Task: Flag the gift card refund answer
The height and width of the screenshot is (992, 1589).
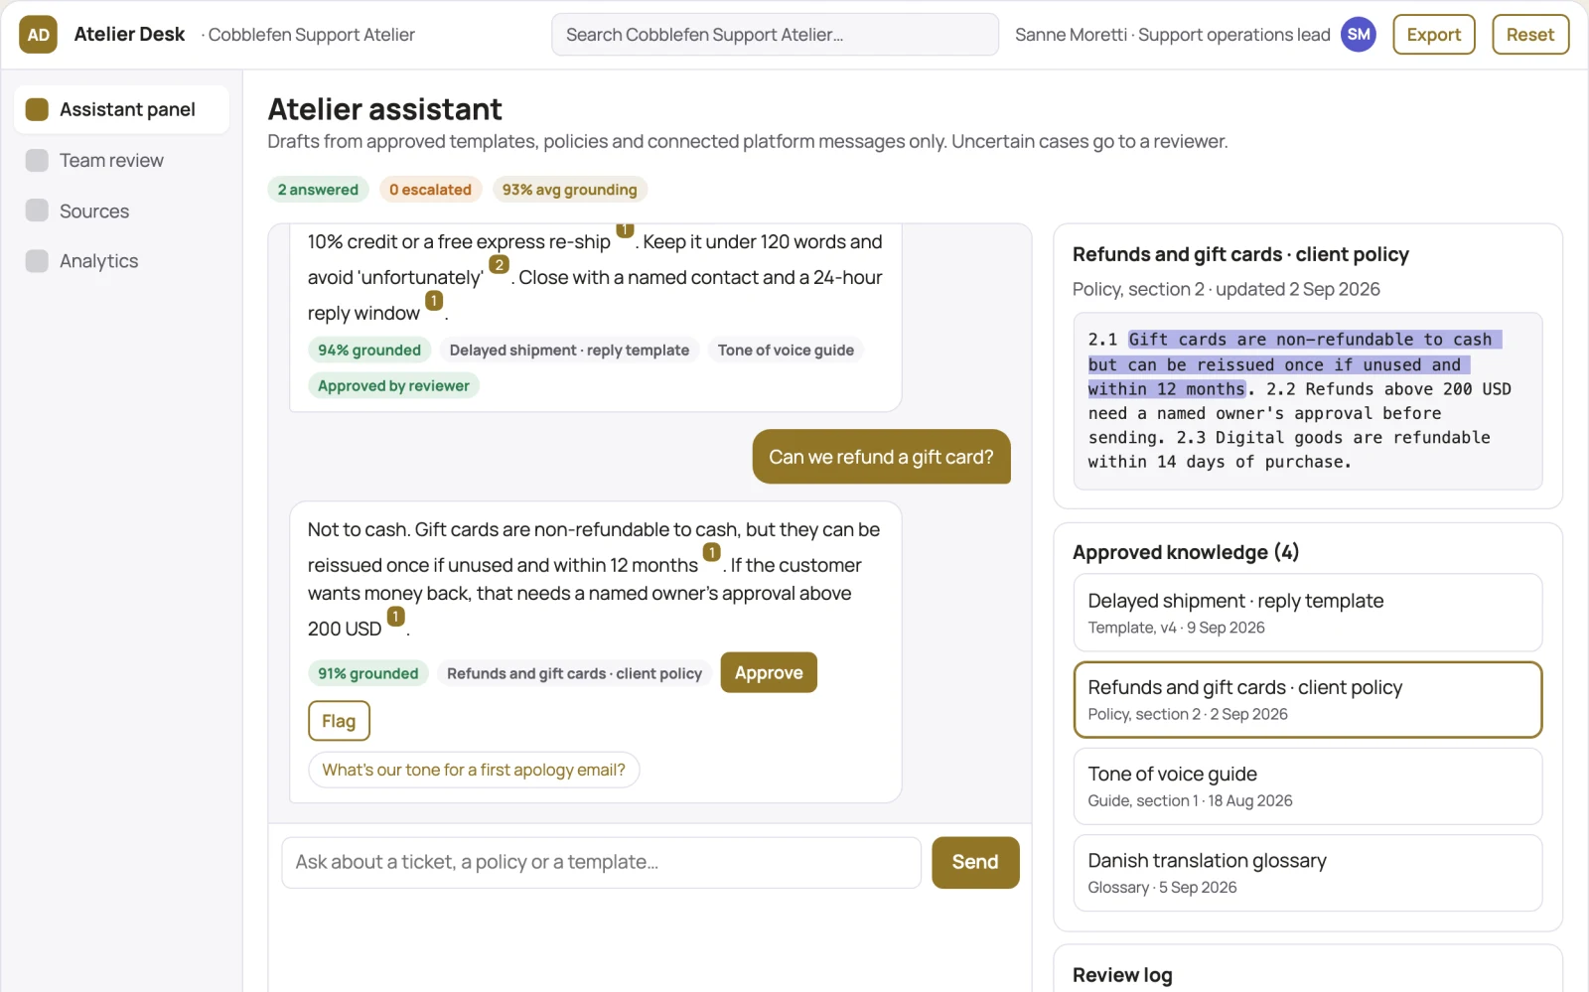Action: point(339,721)
